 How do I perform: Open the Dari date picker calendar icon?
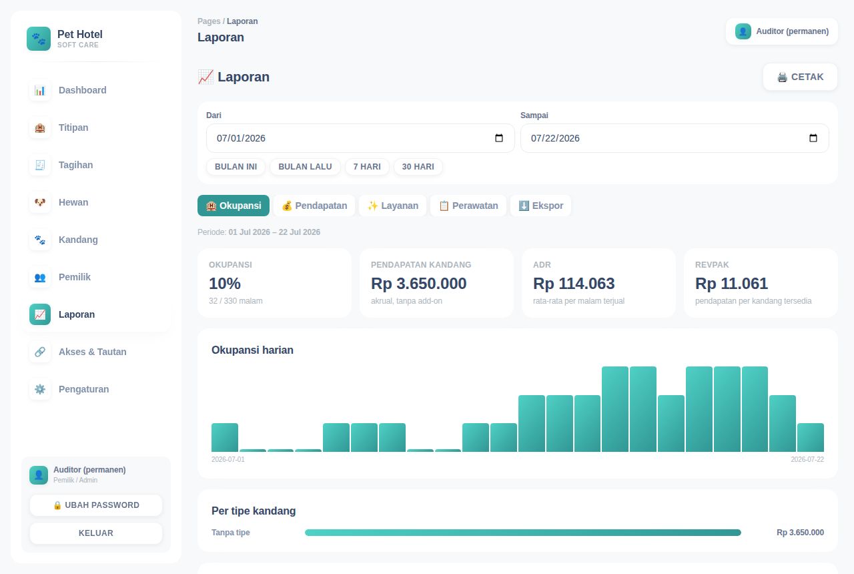[x=499, y=138]
